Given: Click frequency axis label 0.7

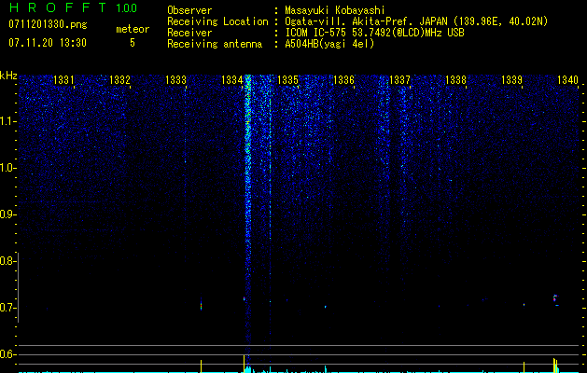Looking at the screenshot, I should tap(7, 308).
